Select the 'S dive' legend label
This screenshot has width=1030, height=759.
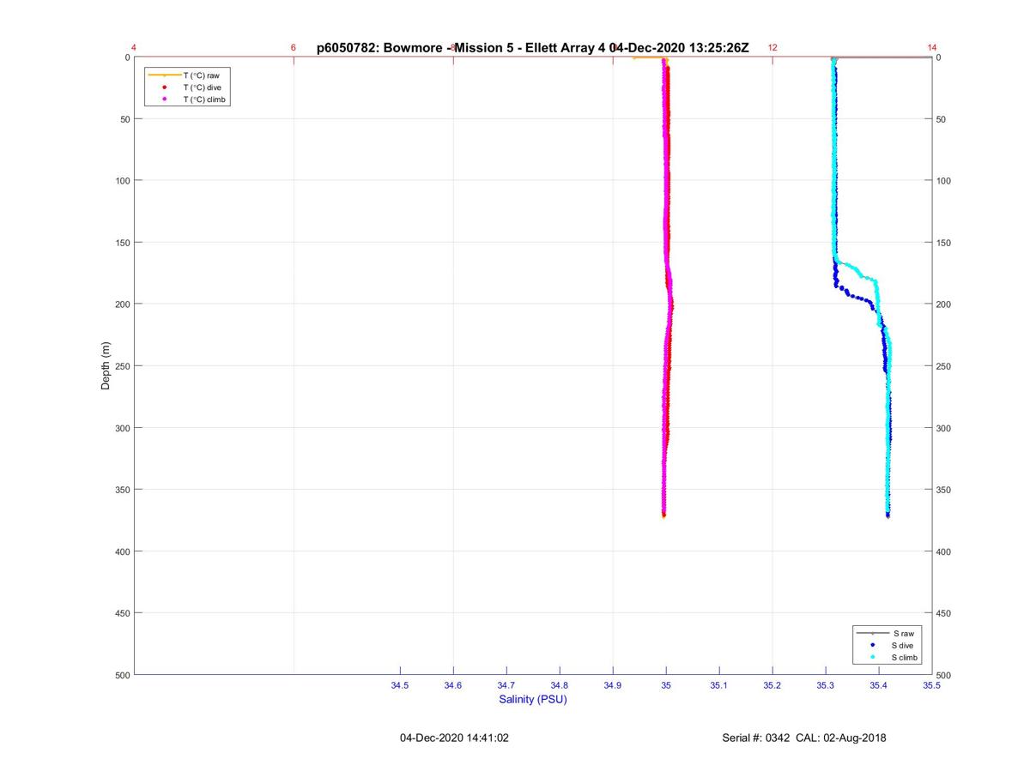[x=903, y=645]
